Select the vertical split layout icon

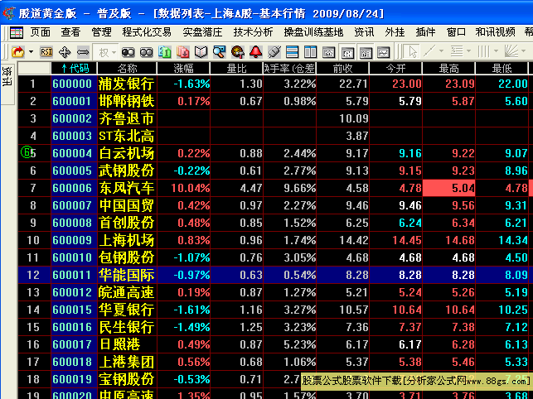[x=310, y=52]
